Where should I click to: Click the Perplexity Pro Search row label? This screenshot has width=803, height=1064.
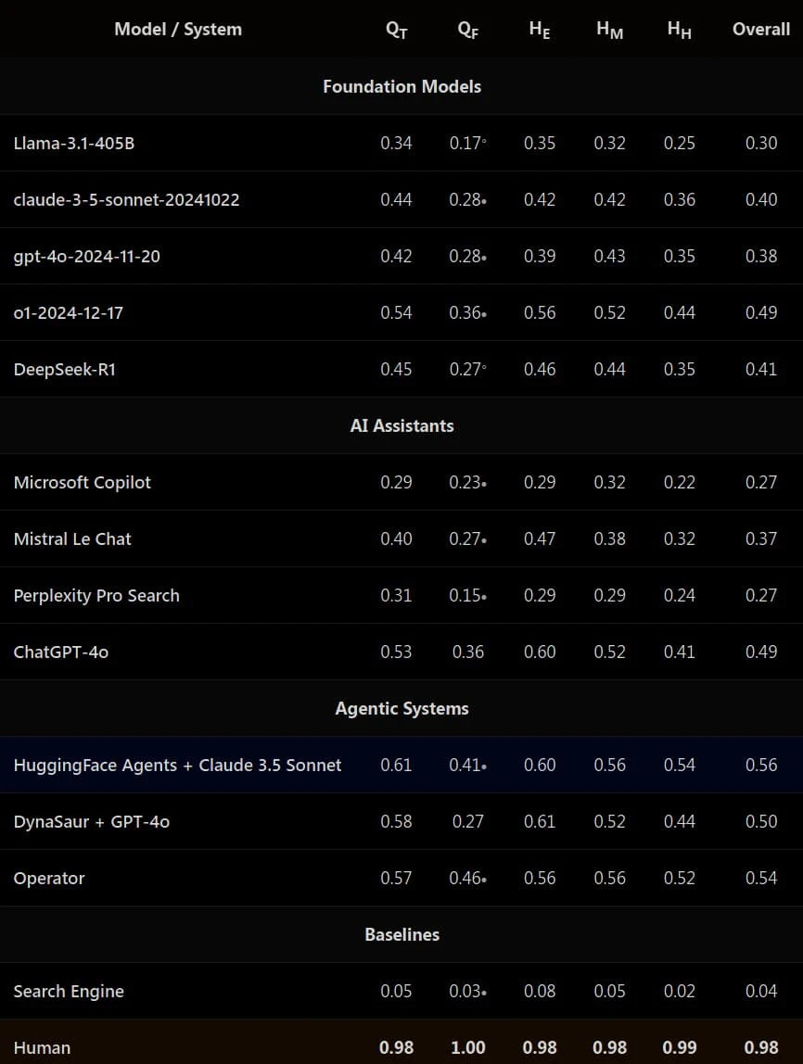point(96,596)
